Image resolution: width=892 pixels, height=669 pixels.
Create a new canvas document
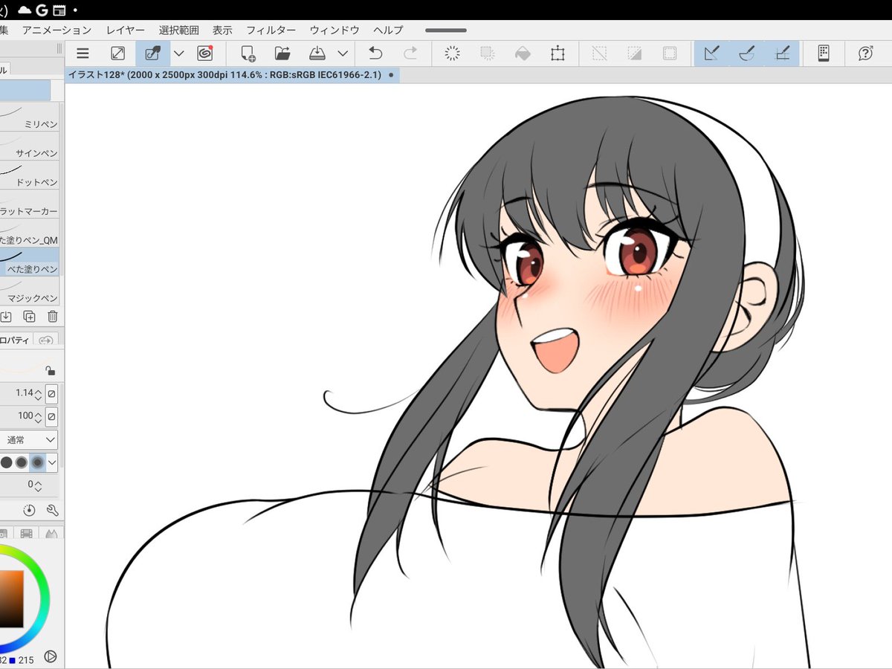click(248, 54)
